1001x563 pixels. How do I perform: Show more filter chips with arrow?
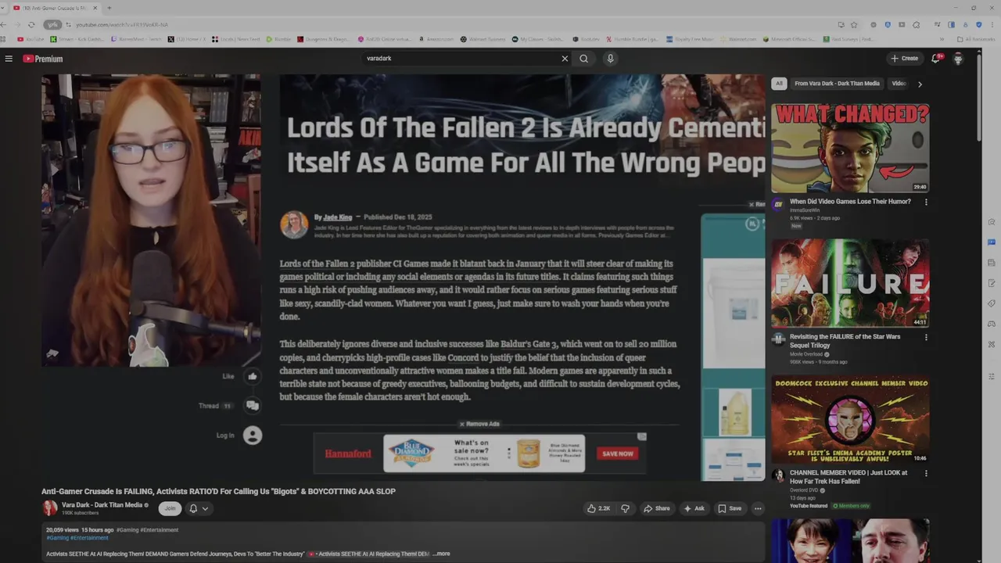click(920, 84)
